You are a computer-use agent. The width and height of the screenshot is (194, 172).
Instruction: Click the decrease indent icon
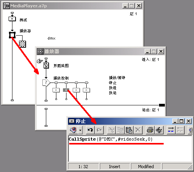pos(180,130)
